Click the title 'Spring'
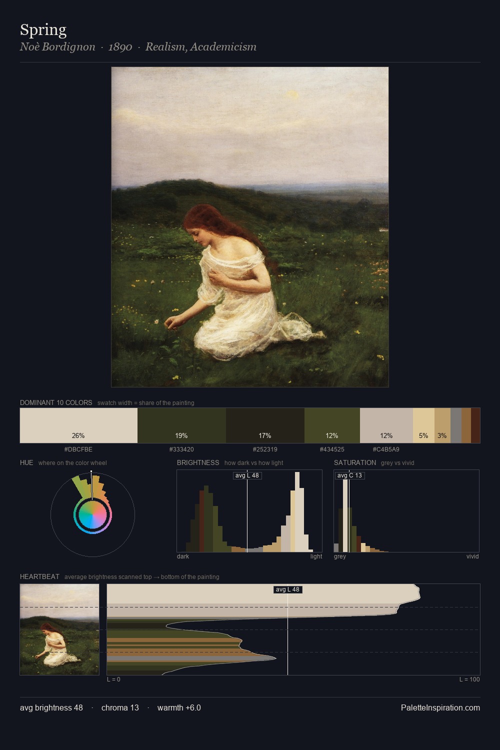This screenshot has width=500, height=750. click(43, 30)
